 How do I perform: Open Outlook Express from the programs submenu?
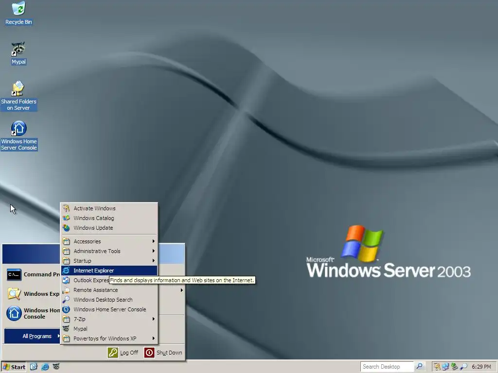[x=85, y=280]
